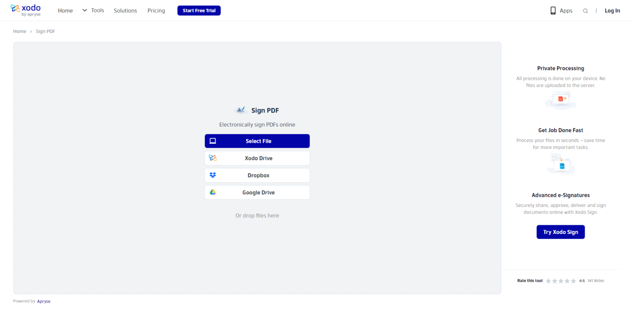632x315 pixels.
Task: Click the Log In button
Action: point(612,10)
